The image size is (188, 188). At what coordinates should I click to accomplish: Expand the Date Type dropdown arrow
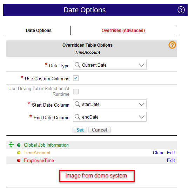click(142, 65)
